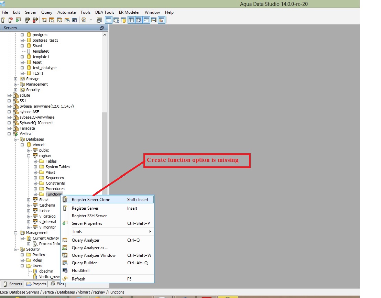Click the Connect server plug icon

[x=28, y=20]
